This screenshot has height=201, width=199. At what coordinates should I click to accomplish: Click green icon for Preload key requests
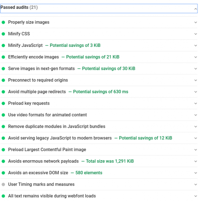click(3, 104)
